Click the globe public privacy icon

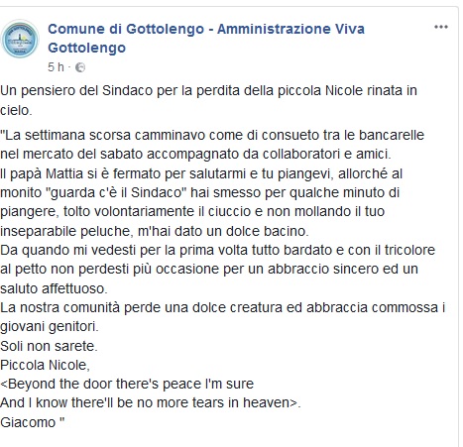(80, 67)
